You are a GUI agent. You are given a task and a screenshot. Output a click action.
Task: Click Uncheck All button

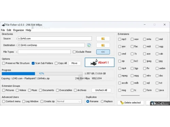pyautogui.click(x=101, y=90)
